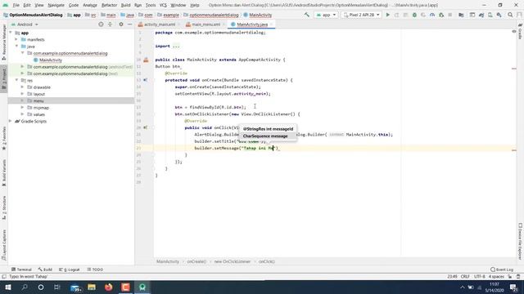
Task: Open Project Structure folder icon in toolbar
Action: (461, 15)
